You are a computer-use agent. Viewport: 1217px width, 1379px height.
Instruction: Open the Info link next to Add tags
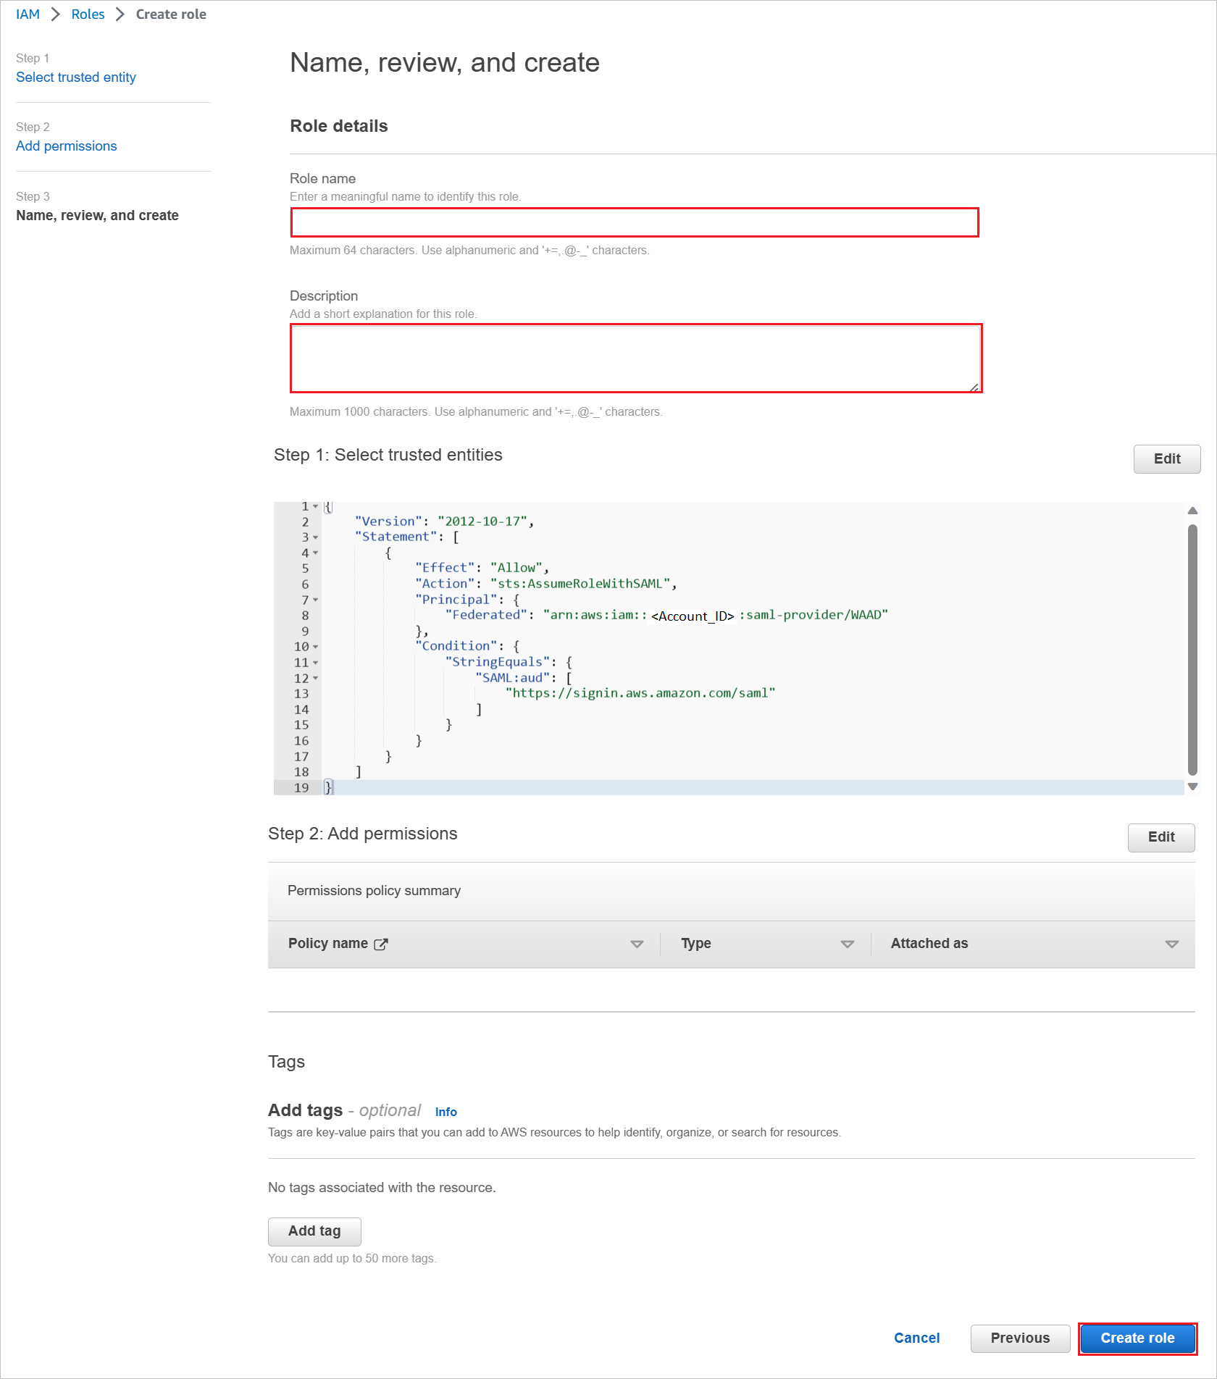(x=446, y=1112)
